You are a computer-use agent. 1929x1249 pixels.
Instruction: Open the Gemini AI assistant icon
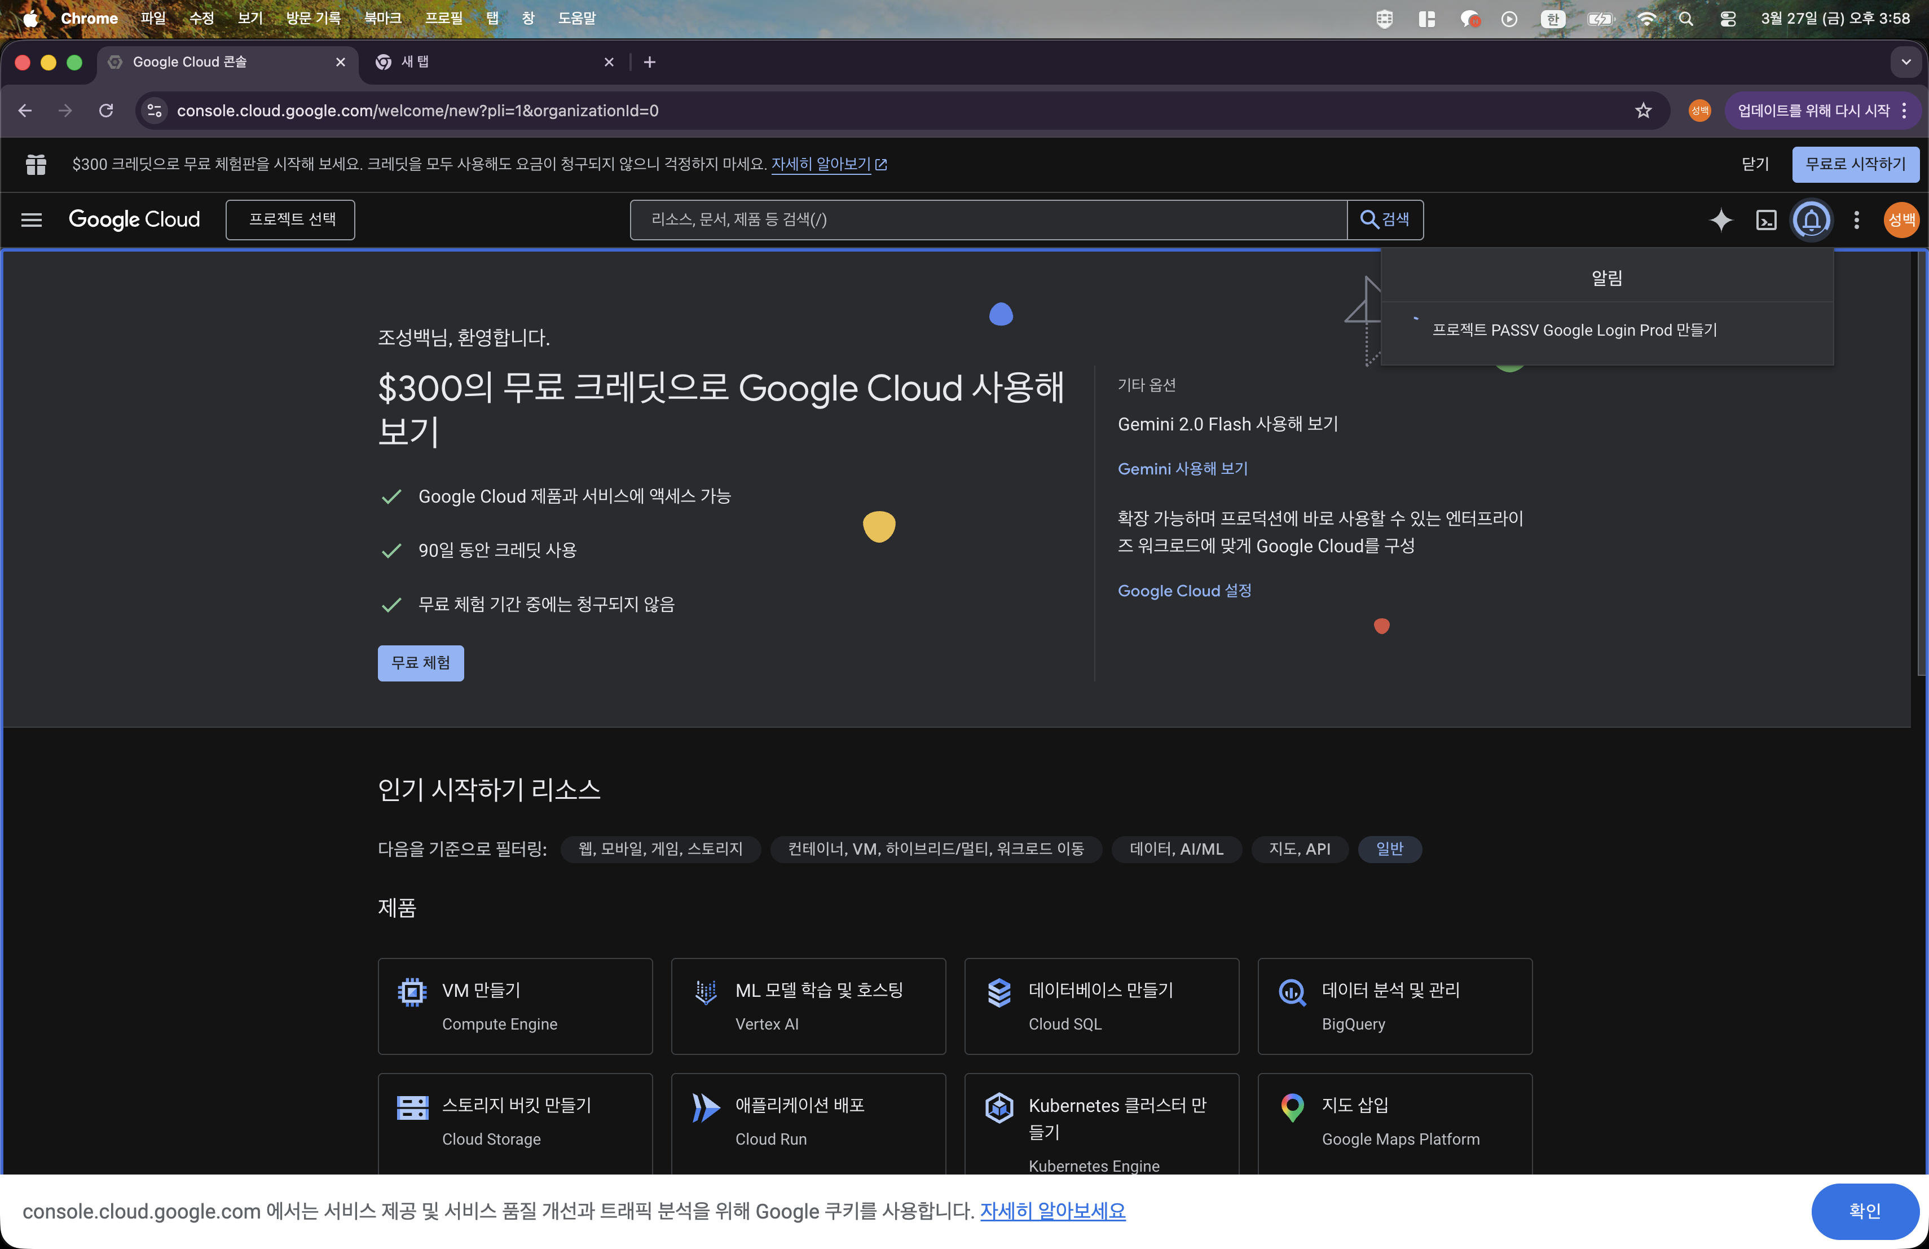pos(1721,219)
